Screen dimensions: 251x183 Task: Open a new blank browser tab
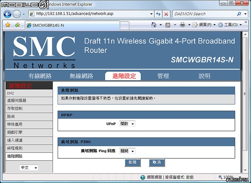point(125,25)
